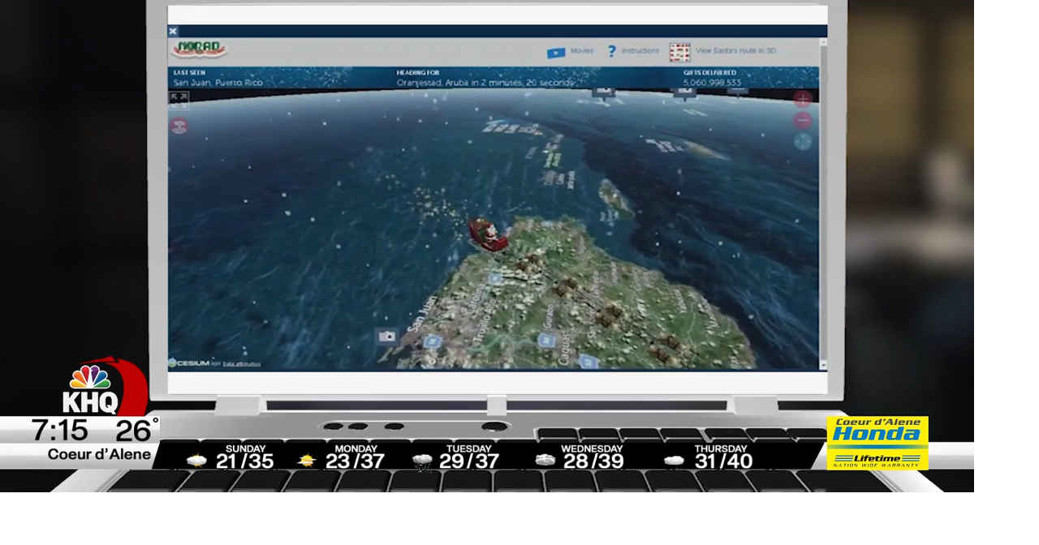Open the camera icon near San Juan
The image size is (1039, 545).
pyautogui.click(x=387, y=336)
